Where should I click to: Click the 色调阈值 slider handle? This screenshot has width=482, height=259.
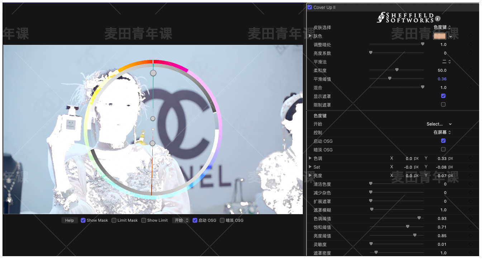(419, 218)
